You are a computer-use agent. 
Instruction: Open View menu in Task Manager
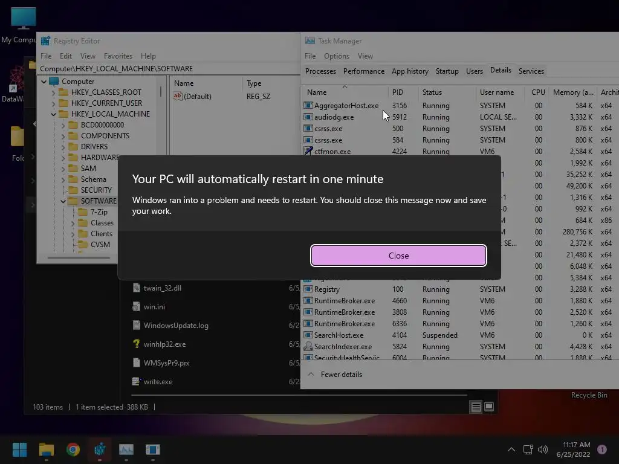365,56
